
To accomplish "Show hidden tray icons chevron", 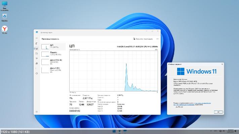I will 211,131.
